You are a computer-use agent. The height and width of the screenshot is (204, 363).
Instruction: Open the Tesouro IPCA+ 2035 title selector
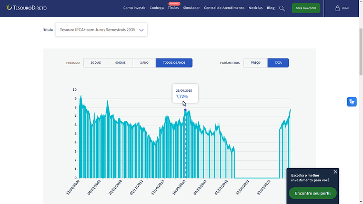coord(101,30)
